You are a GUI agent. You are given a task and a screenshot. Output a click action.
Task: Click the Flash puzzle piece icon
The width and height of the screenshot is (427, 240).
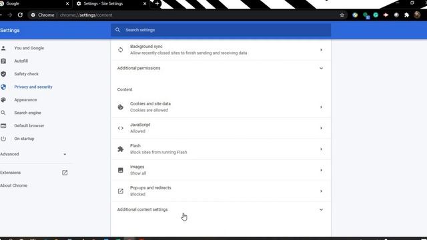pyautogui.click(x=120, y=149)
